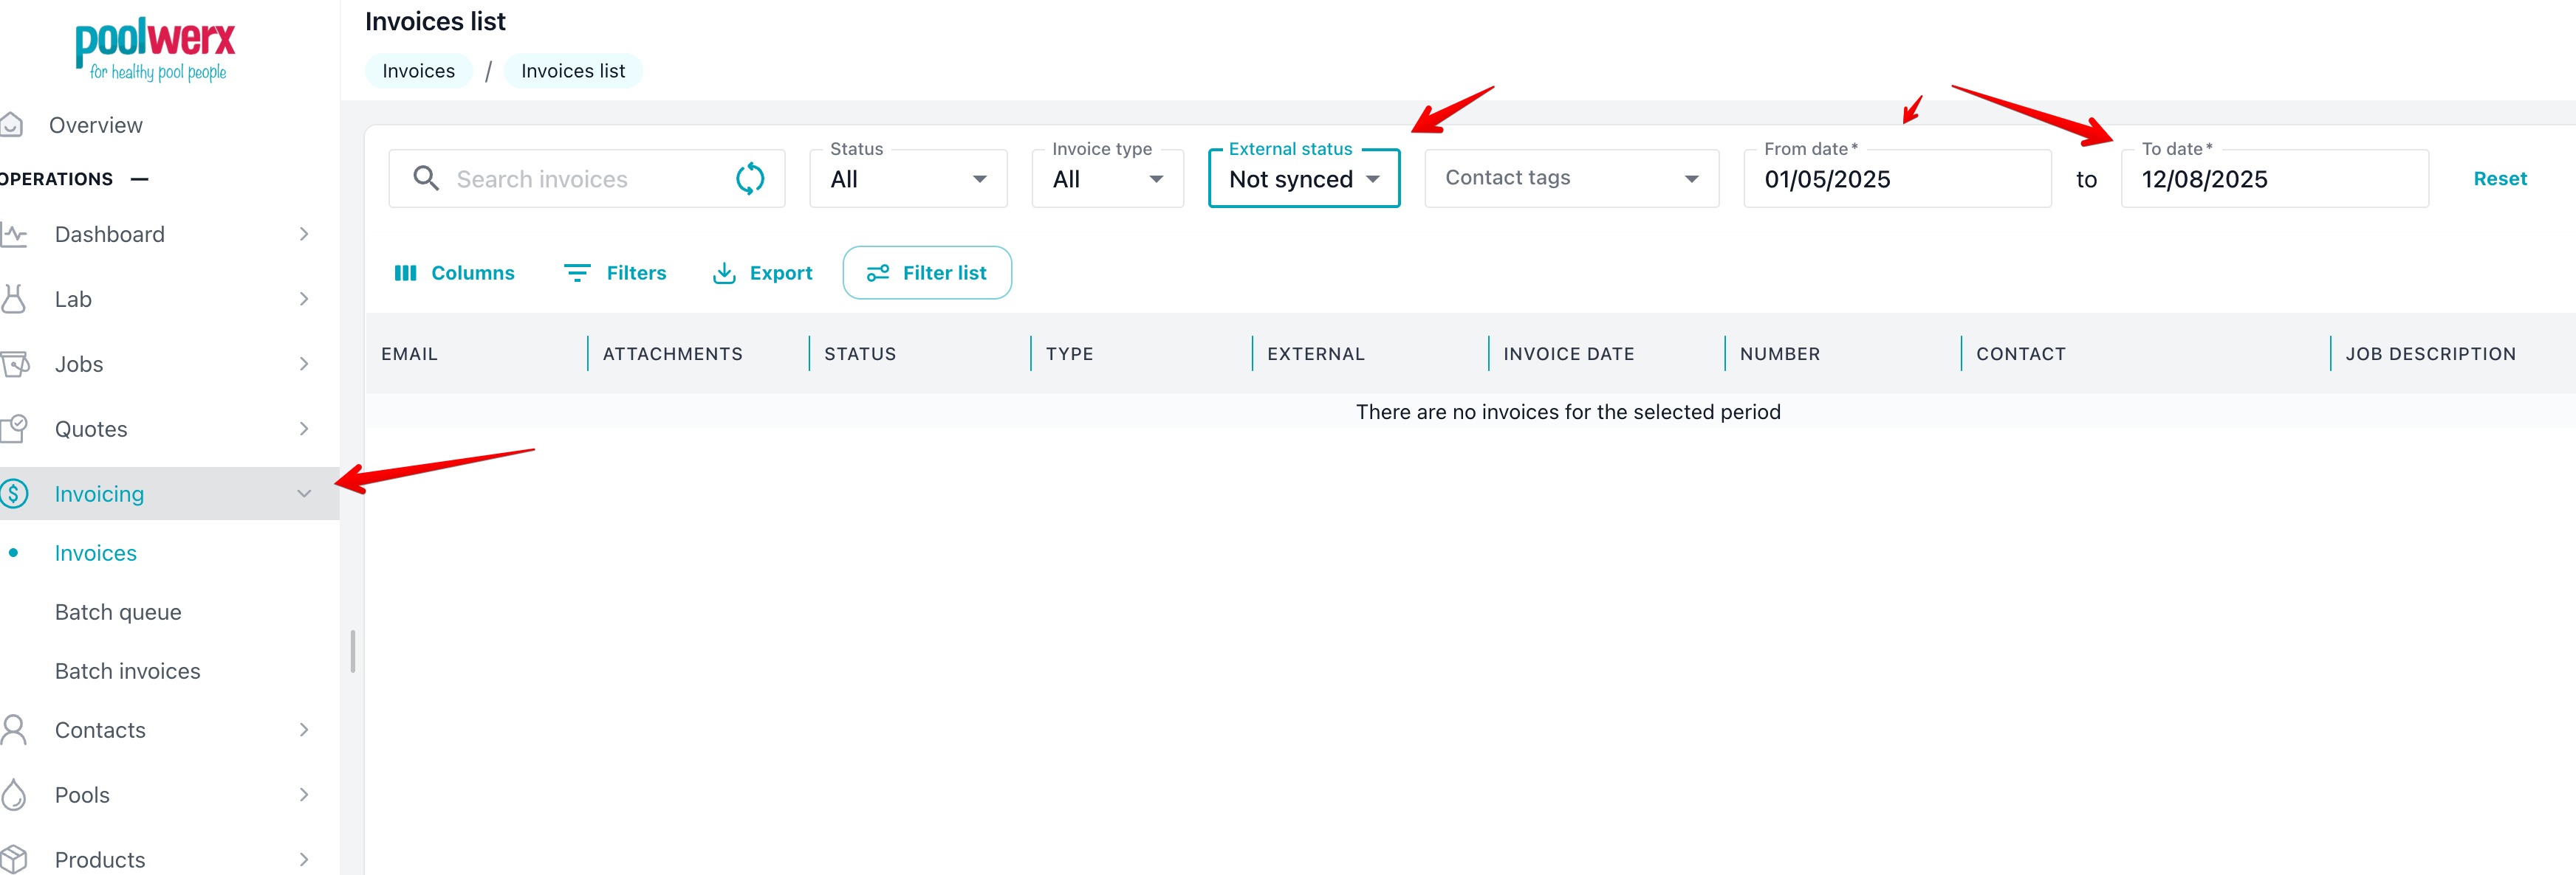
Task: Click the Invoices list breadcrumb
Action: (x=573, y=71)
